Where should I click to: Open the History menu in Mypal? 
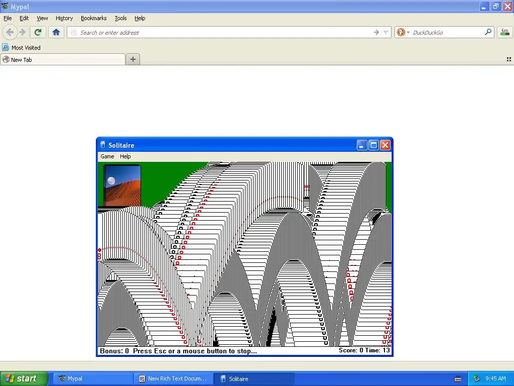coord(64,19)
